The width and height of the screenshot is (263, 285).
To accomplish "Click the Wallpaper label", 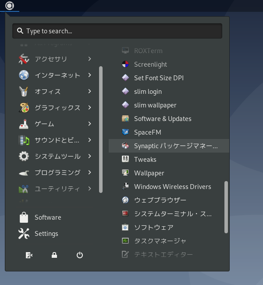I will pos(149,173).
